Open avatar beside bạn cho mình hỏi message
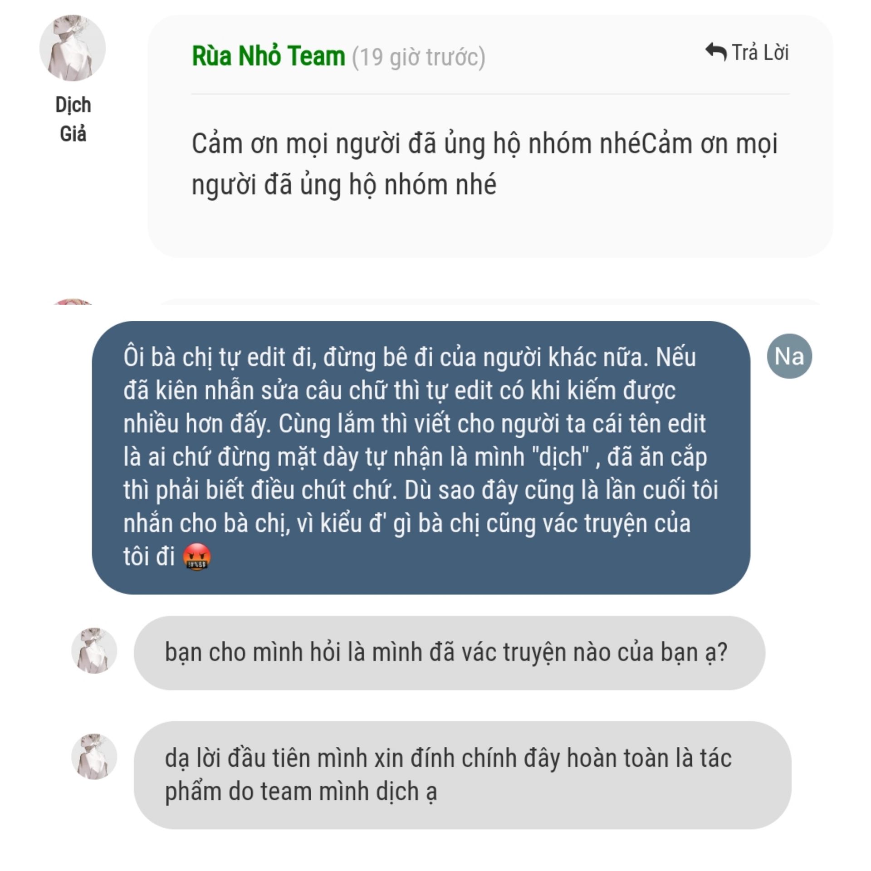 click(94, 651)
